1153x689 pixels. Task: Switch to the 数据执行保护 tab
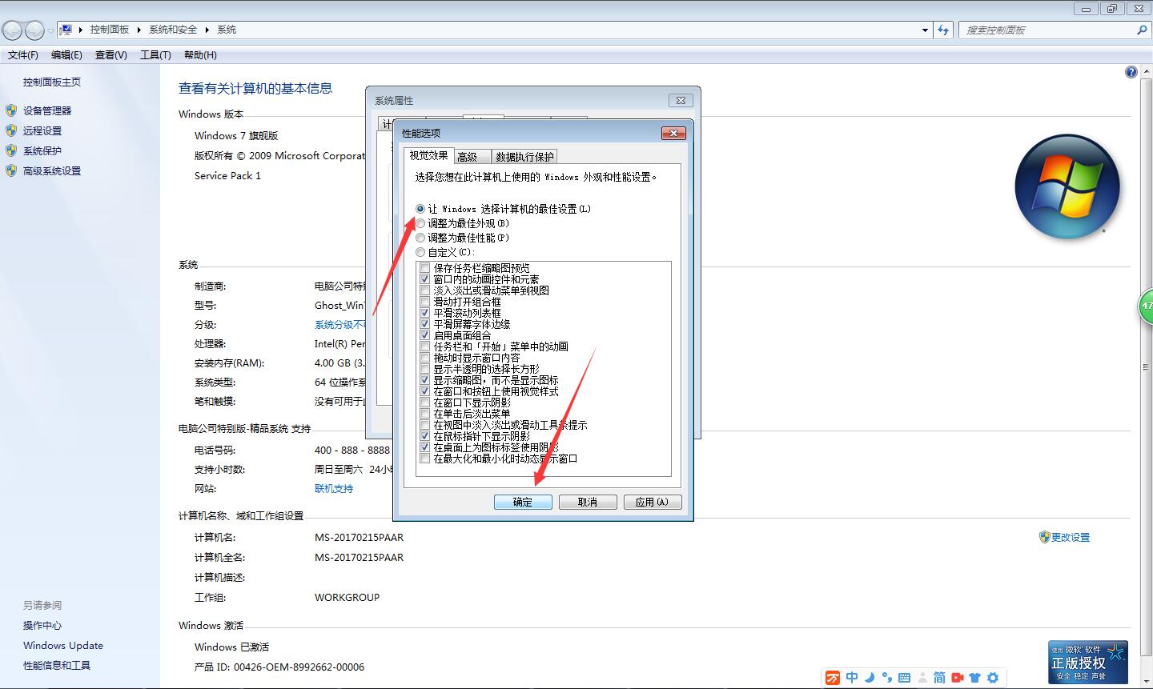[x=524, y=157]
